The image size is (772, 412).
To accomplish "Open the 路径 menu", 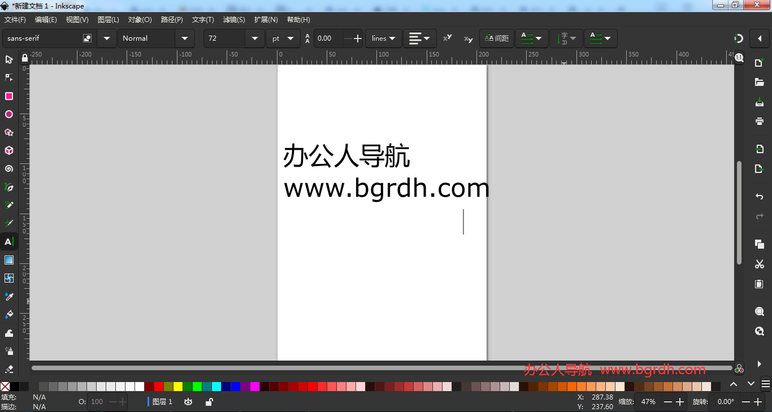I will pyautogui.click(x=172, y=19).
